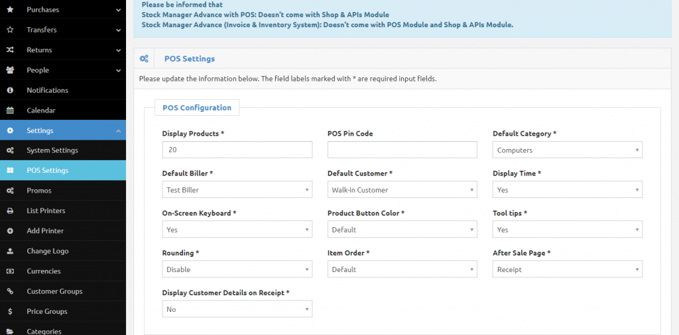Select Settings in the sidebar
The height and width of the screenshot is (335, 679).
click(63, 130)
